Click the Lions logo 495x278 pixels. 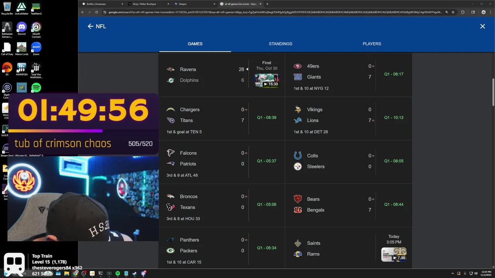[x=297, y=120]
